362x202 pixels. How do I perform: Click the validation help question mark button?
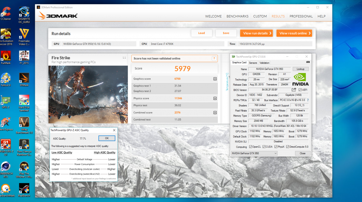tap(214, 58)
